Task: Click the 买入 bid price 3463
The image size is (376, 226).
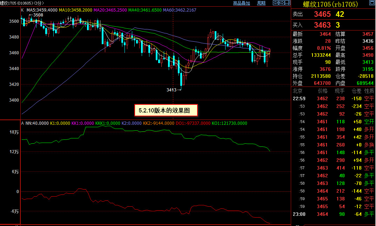Action: point(322,25)
